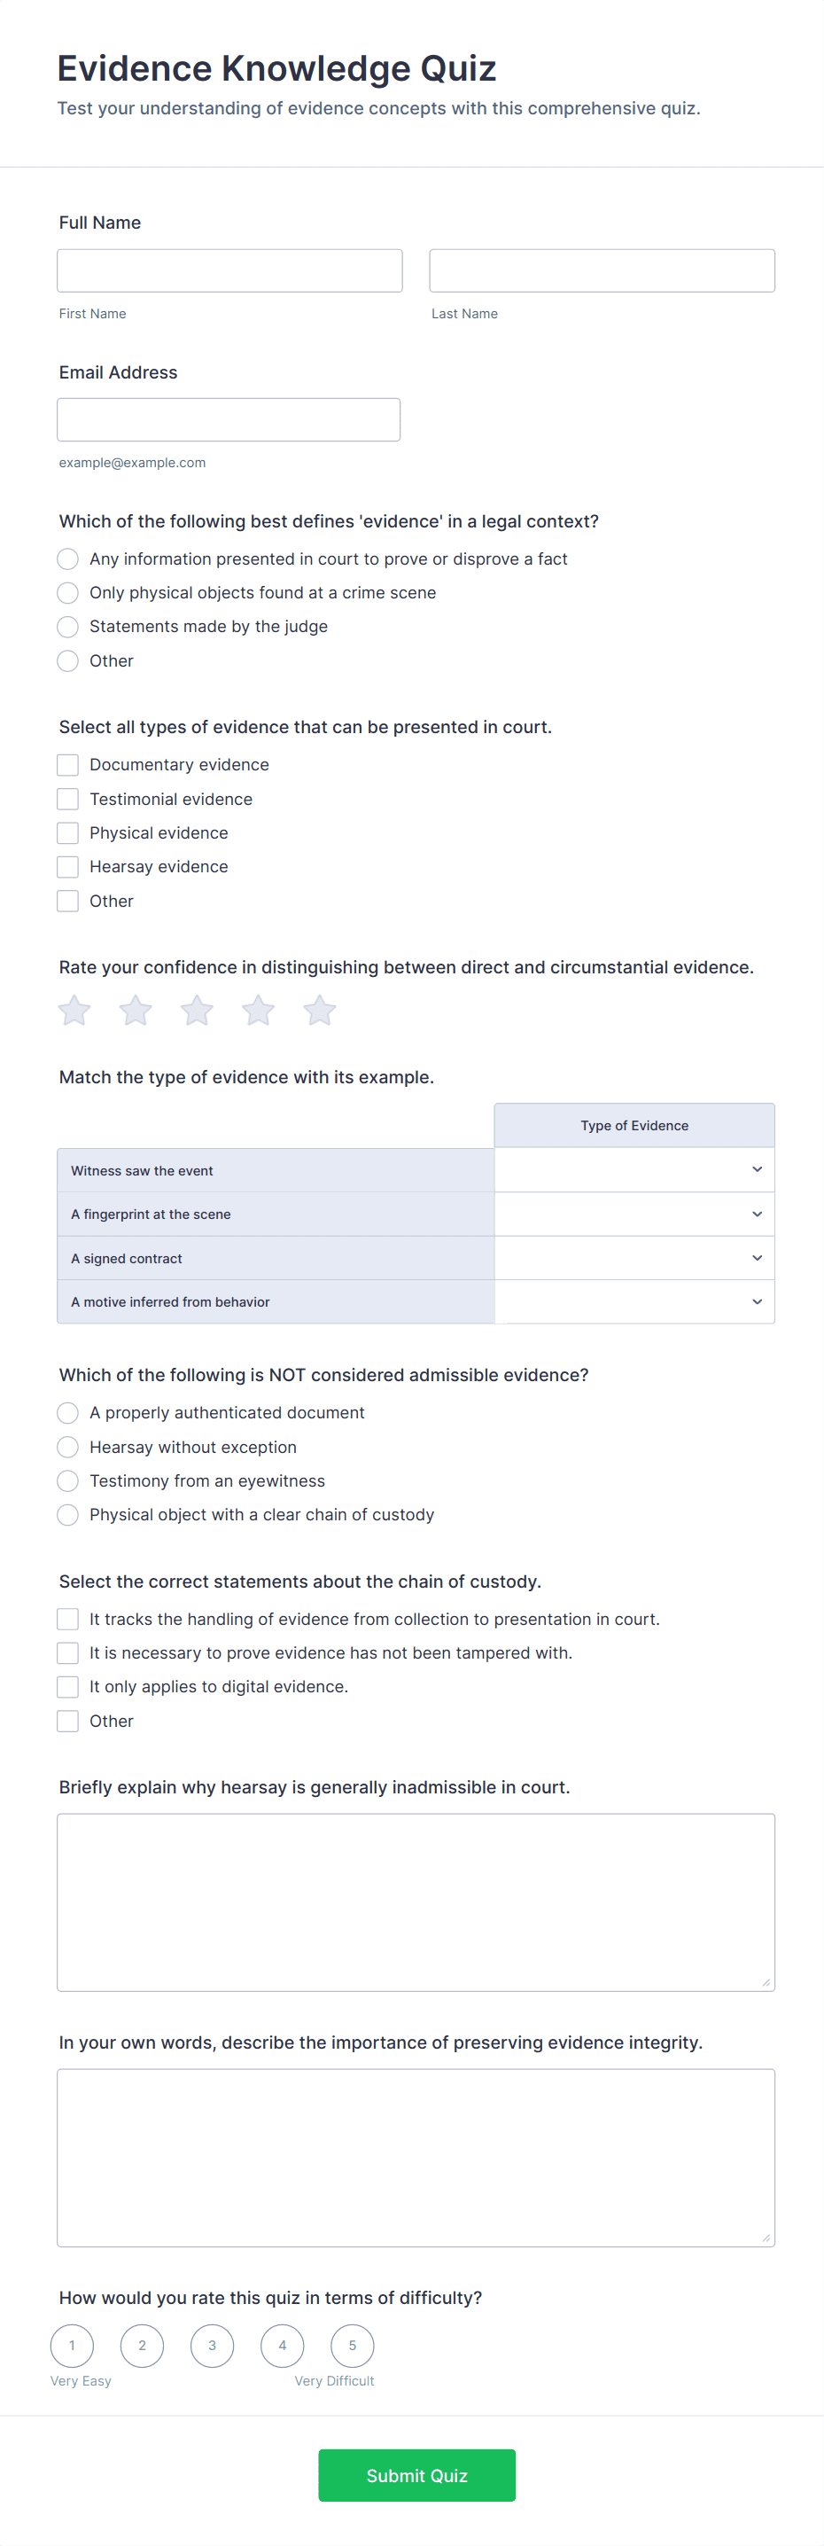Click the fourth confidence star
Screen dimensions: 824x2546
point(258,1010)
